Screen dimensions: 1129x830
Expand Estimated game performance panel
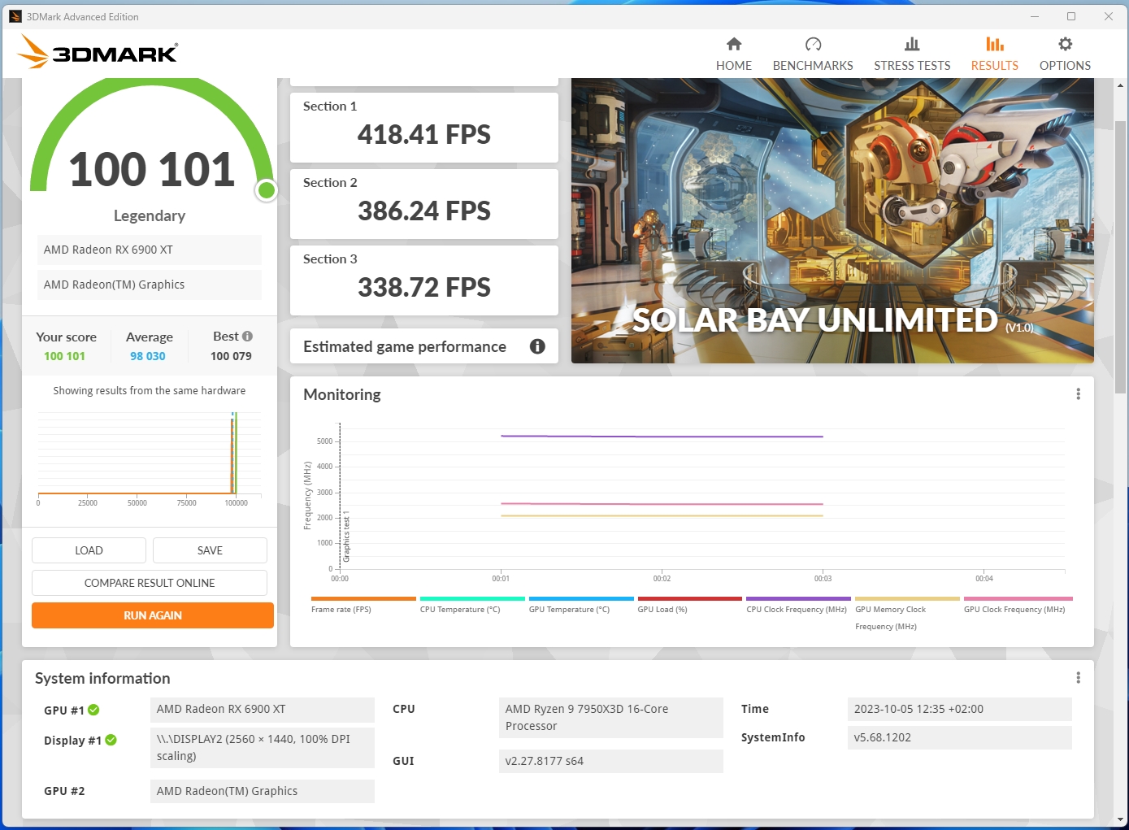(x=405, y=346)
